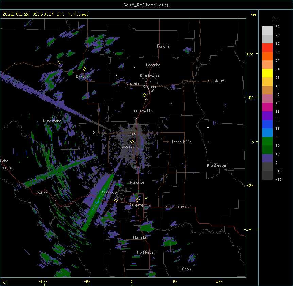This screenshot has width=293, height=286.
Task: Select the blue 33–36 dBZ legend swatch
Action: (267, 124)
